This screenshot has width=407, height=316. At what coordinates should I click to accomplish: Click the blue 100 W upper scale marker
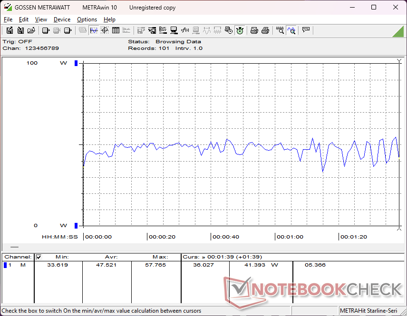76,63
